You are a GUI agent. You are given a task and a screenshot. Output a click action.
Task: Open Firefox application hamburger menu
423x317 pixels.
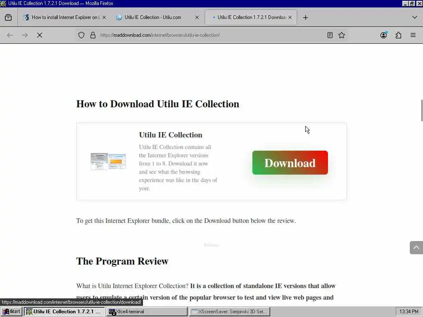[413, 35]
